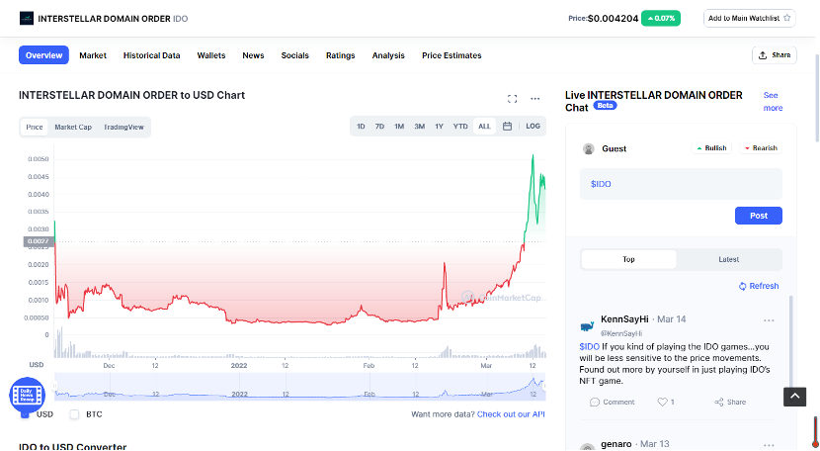Viewport: 820px width, 451px height.
Task: Set chart range to 1M
Action: [x=399, y=127]
